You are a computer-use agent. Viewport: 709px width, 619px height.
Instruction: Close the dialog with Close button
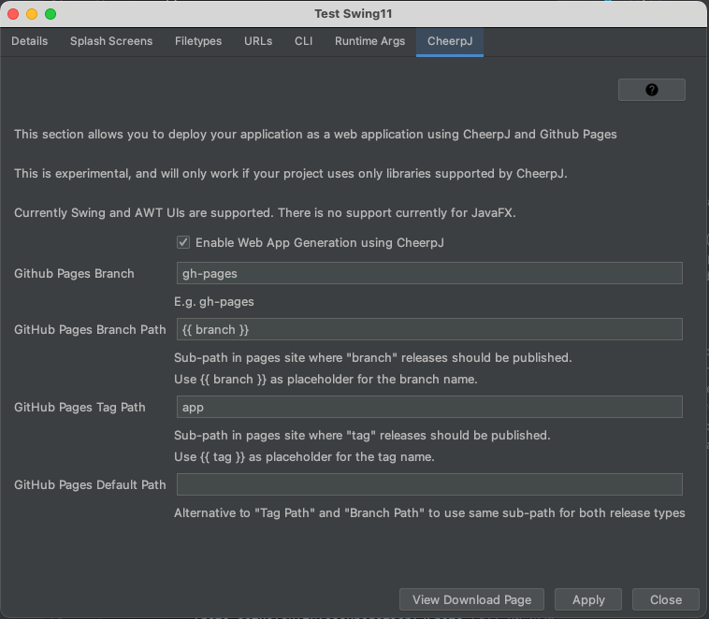click(666, 599)
